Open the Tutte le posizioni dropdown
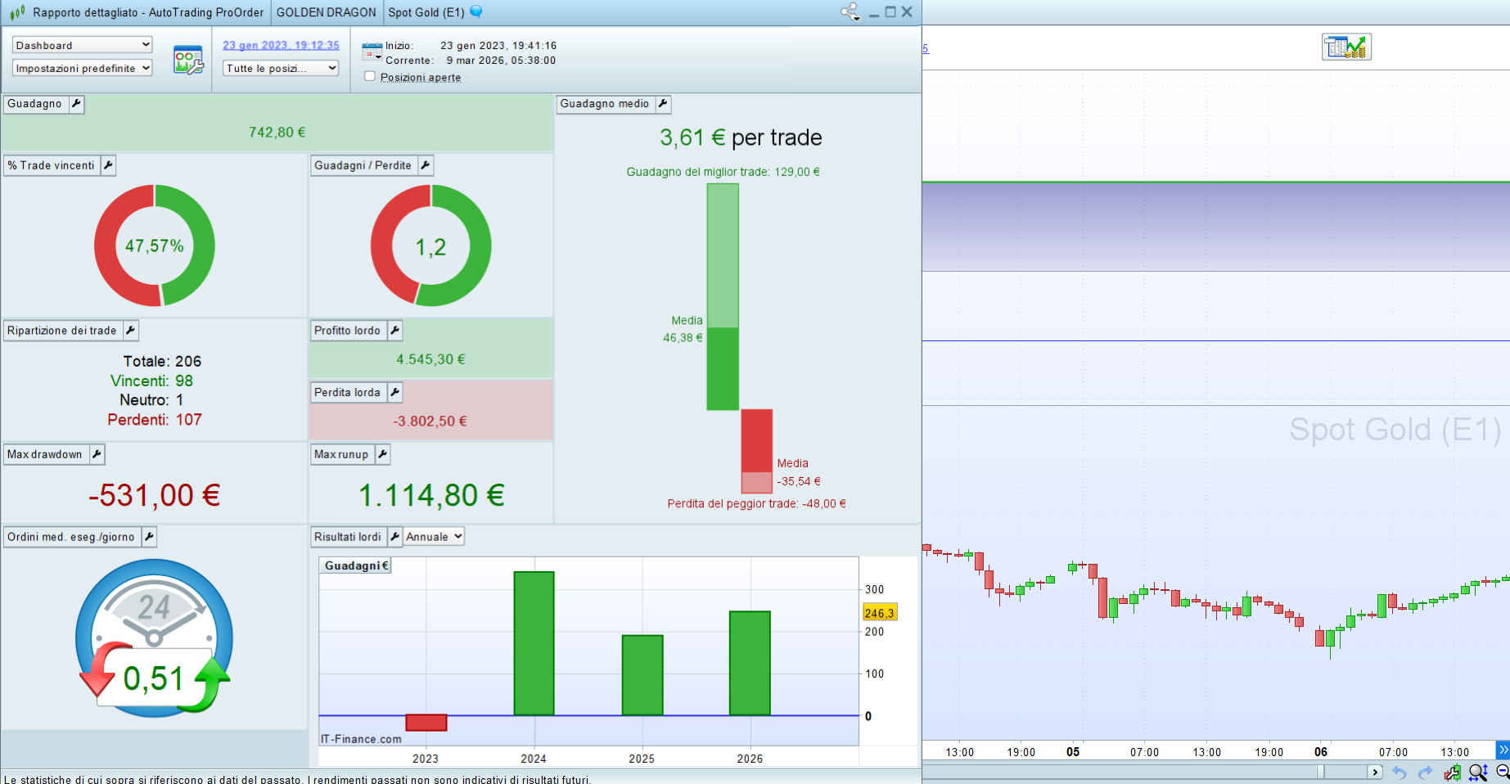Viewport: 1510px width, 784px height. (x=281, y=68)
